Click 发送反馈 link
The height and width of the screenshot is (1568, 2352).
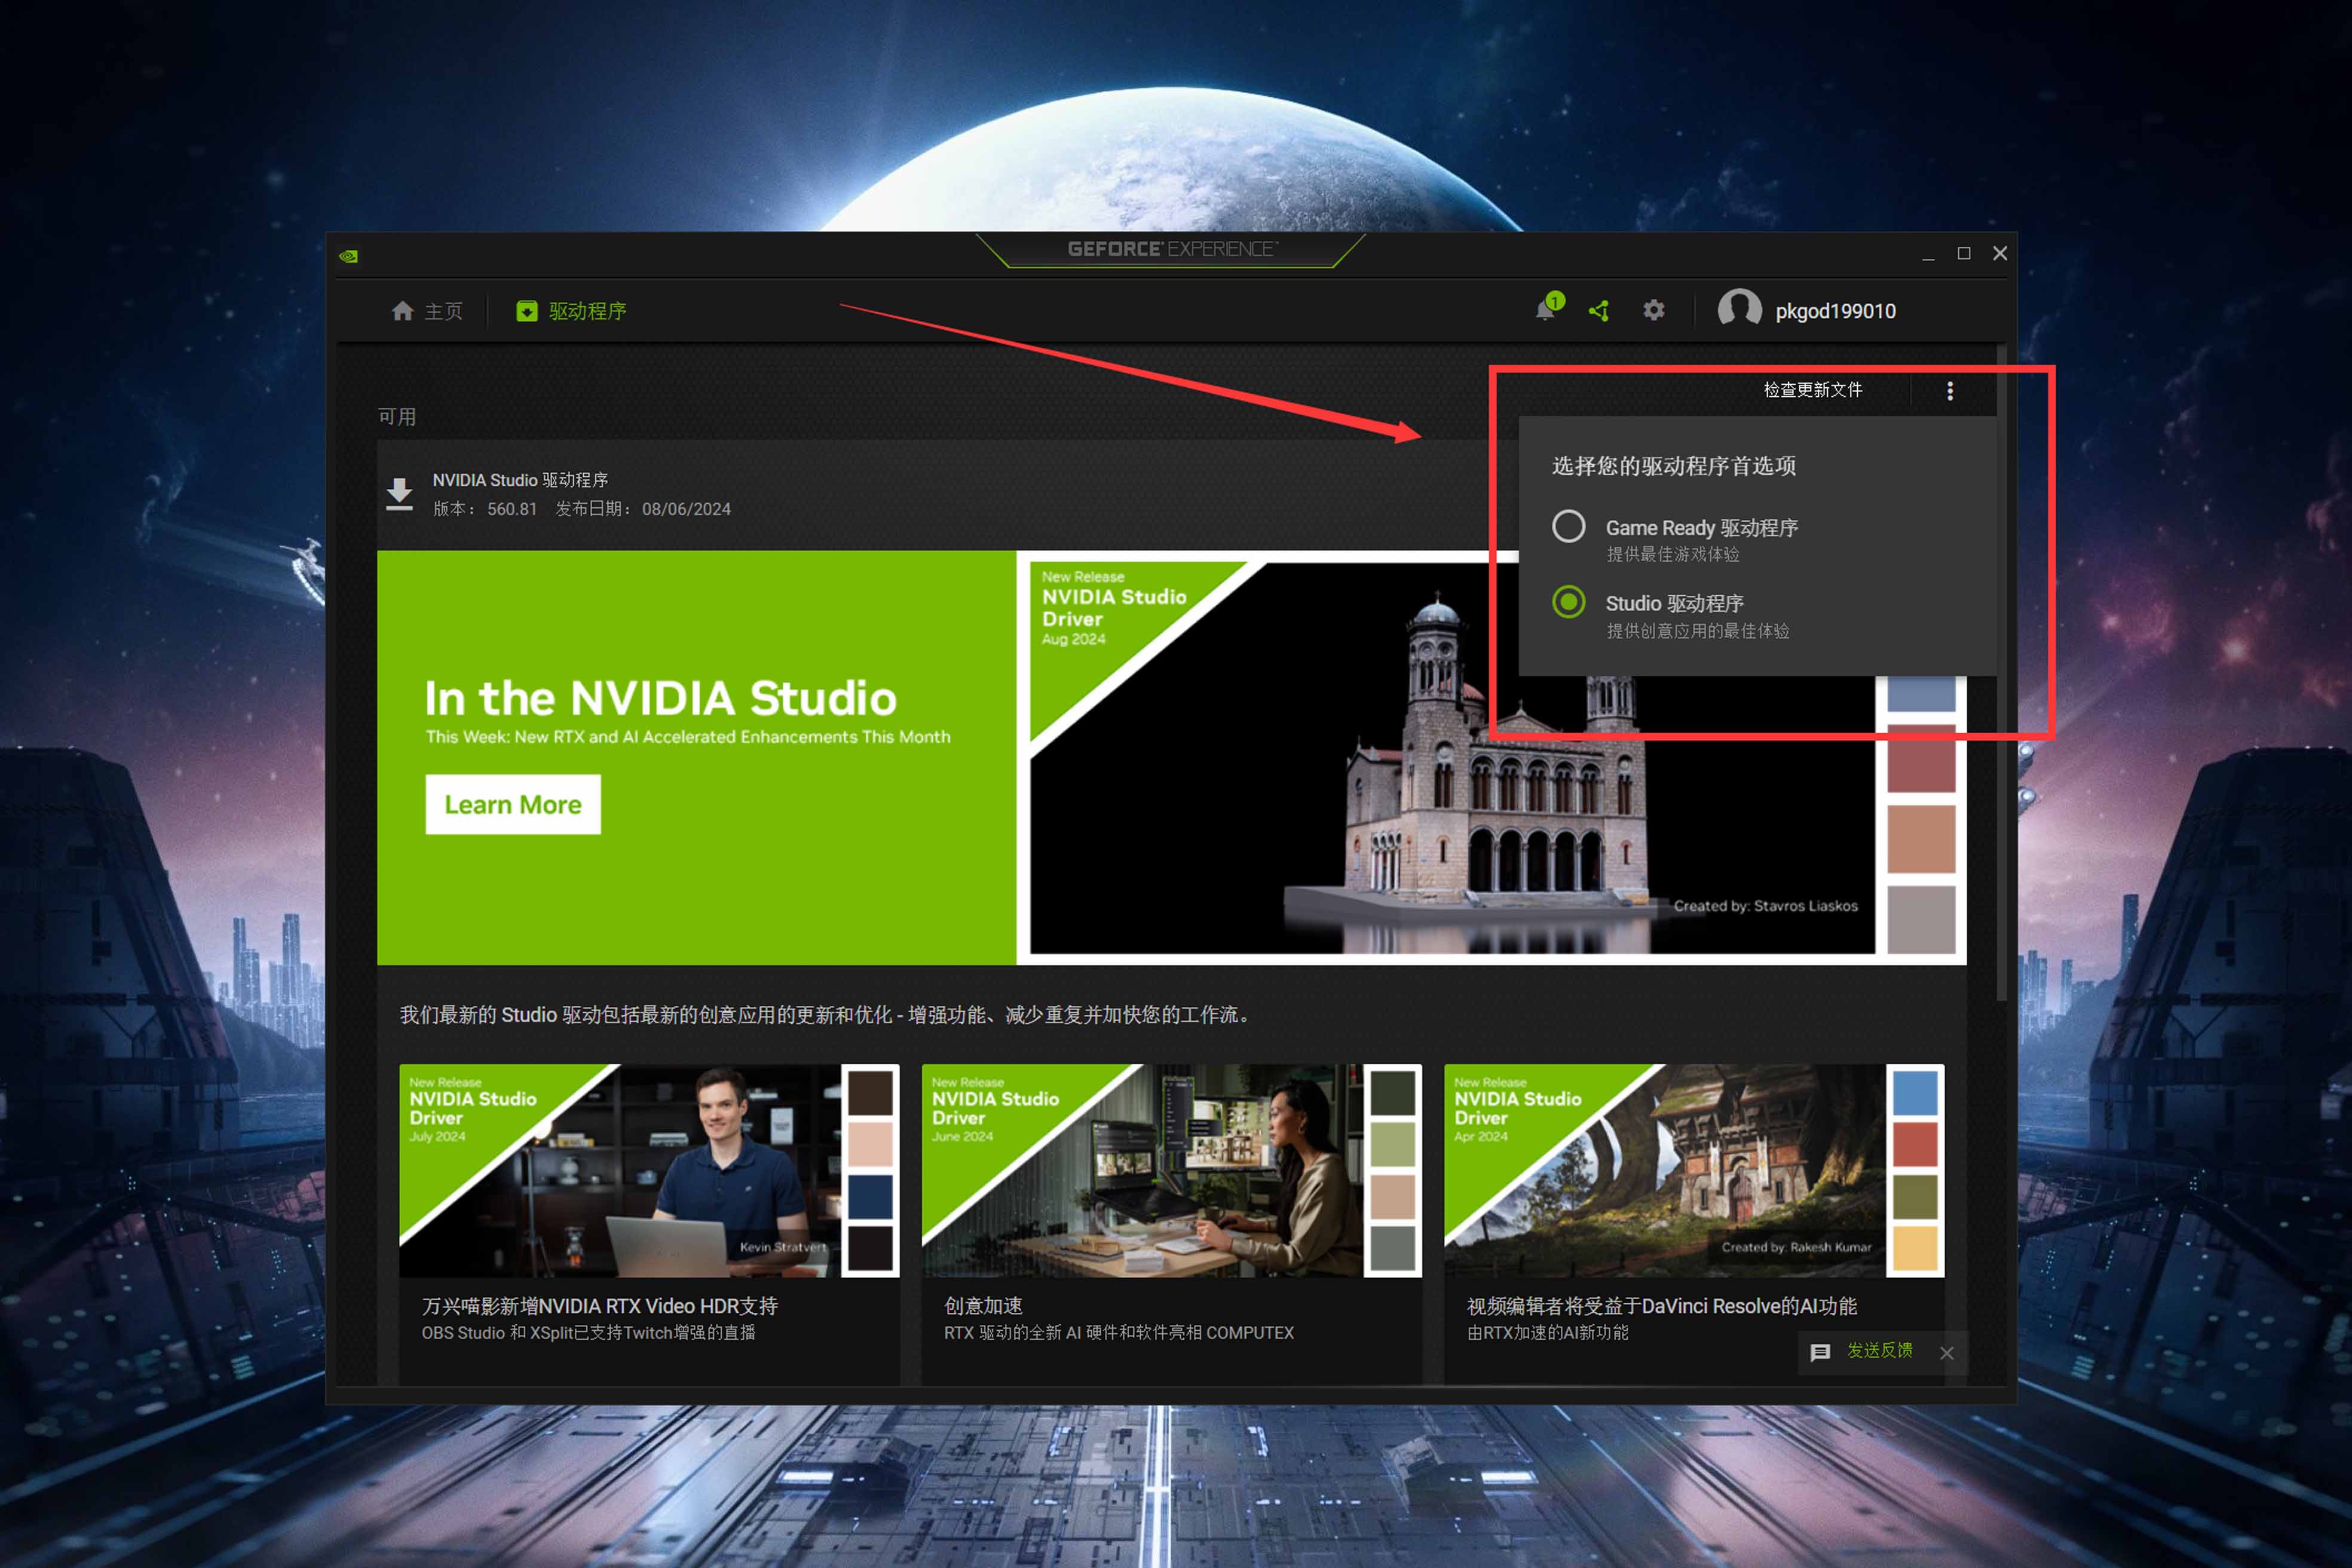[1879, 1351]
